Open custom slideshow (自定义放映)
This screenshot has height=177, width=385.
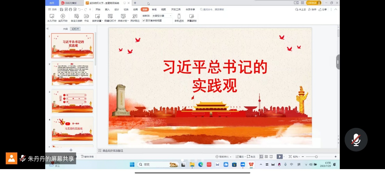(76, 18)
